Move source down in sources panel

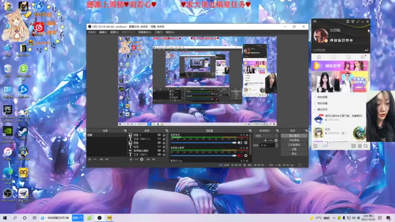click(x=154, y=159)
